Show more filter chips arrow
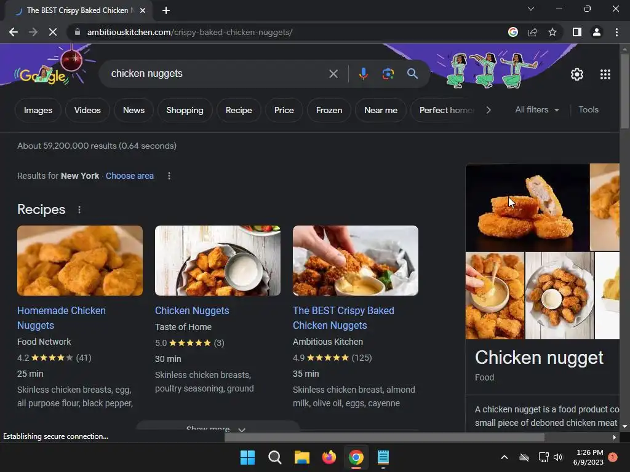630x472 pixels. tap(488, 110)
